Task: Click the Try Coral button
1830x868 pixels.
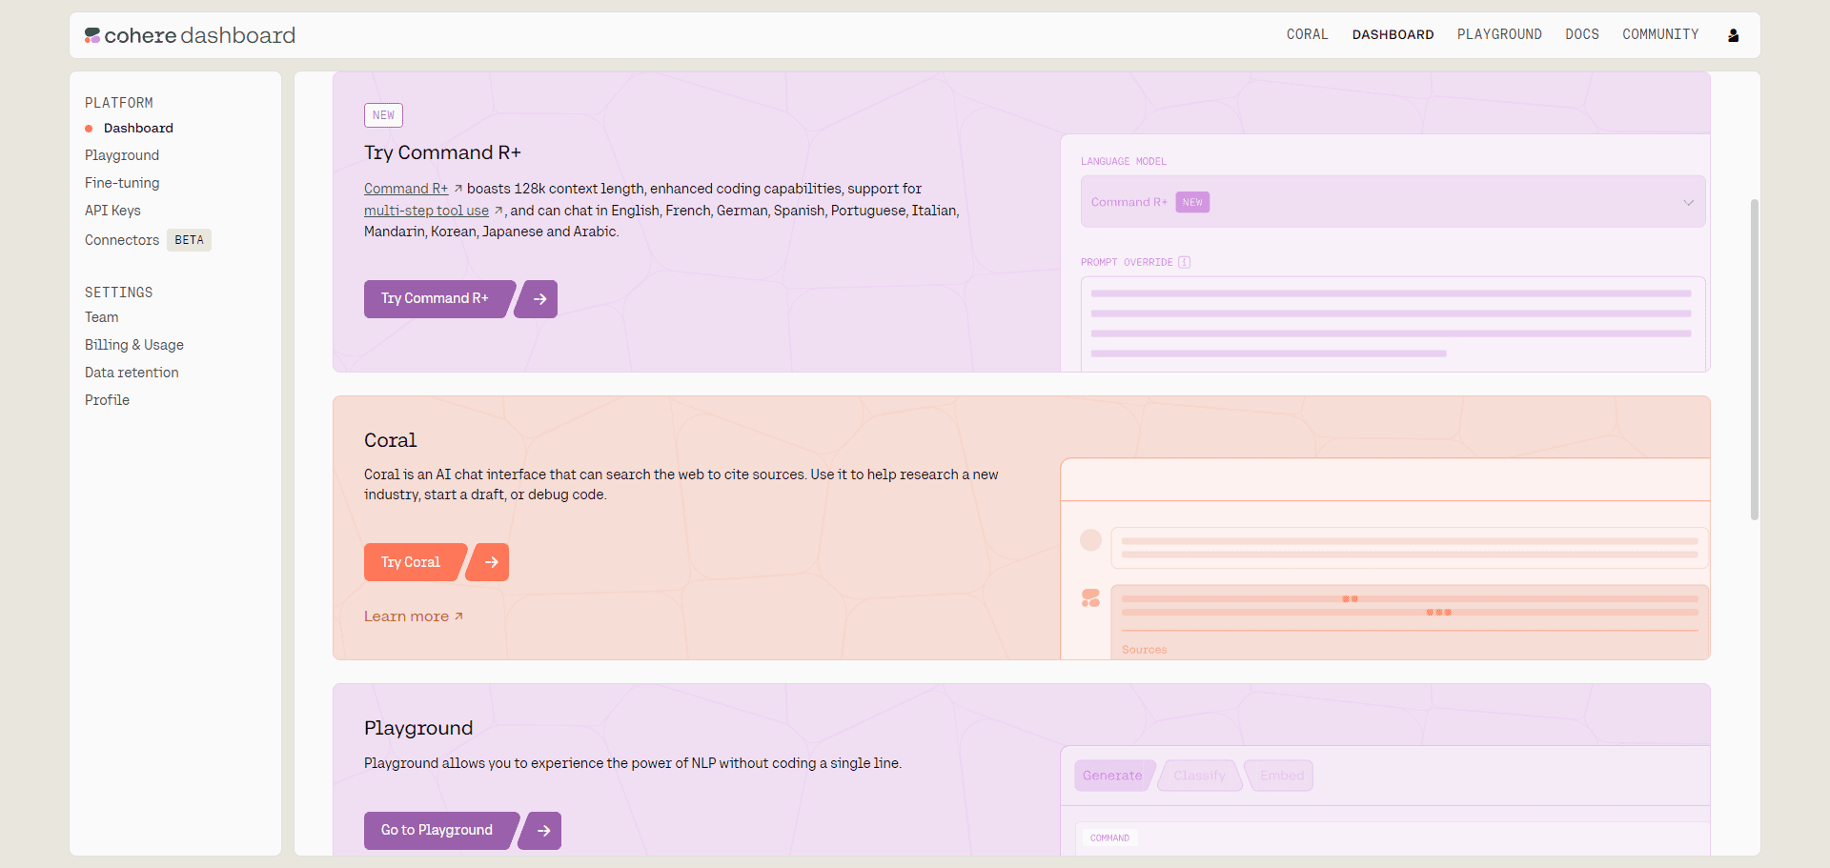Action: click(412, 562)
